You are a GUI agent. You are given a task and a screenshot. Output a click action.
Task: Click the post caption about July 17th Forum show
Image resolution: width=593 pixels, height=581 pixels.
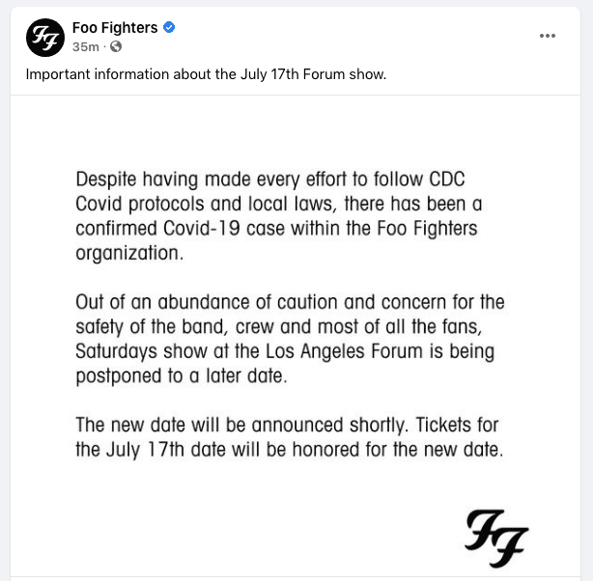point(206,74)
